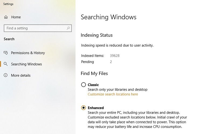Click the Enhanced option label

96,108
